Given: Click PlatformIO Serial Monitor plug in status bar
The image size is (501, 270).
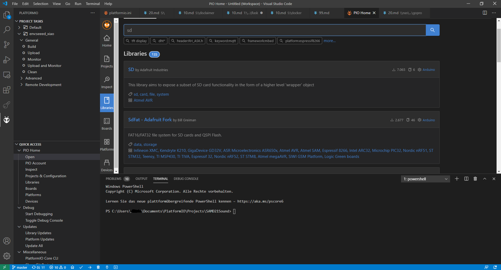Looking at the screenshot, I should coord(107,267).
